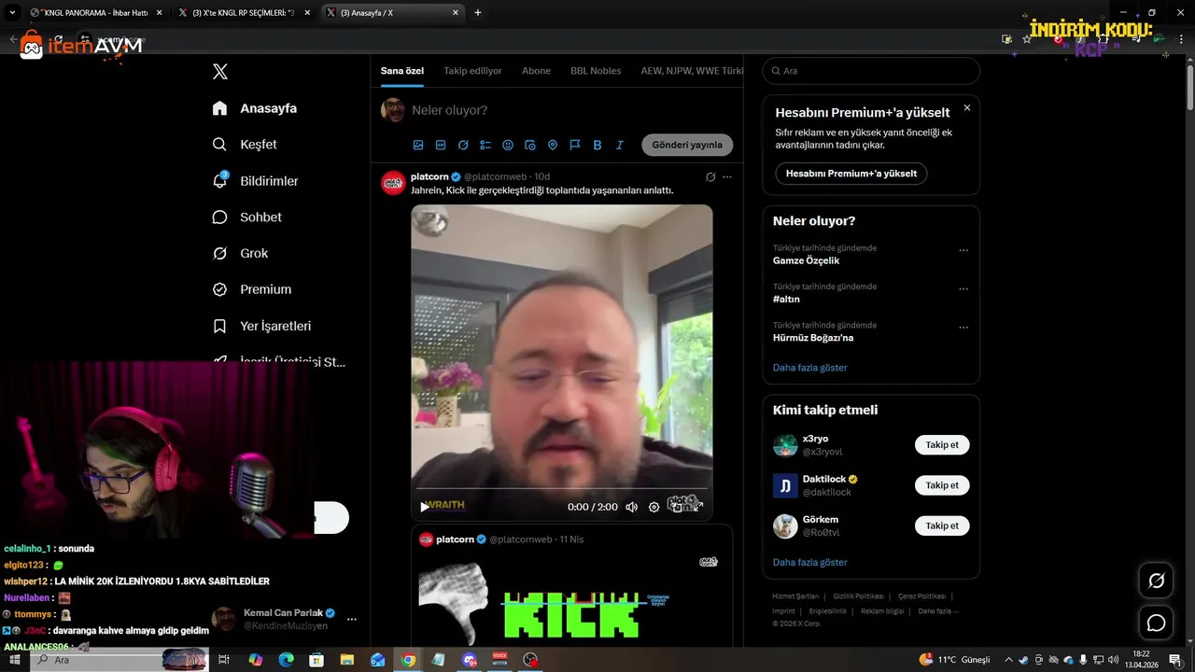The width and height of the screenshot is (1195, 672).
Task: Open emoji picker in composer
Action: click(508, 145)
